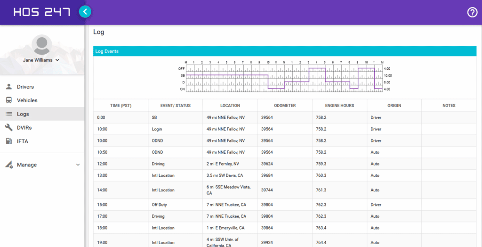Viewport: 482px width, 247px height.
Task: Select IFTA in the sidebar
Action: (x=22, y=141)
